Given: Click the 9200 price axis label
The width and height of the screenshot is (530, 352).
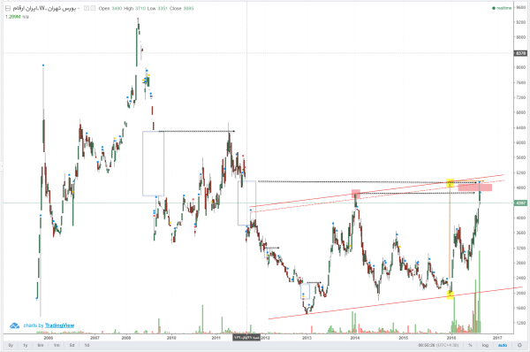Looking at the screenshot, I should coord(520,22).
